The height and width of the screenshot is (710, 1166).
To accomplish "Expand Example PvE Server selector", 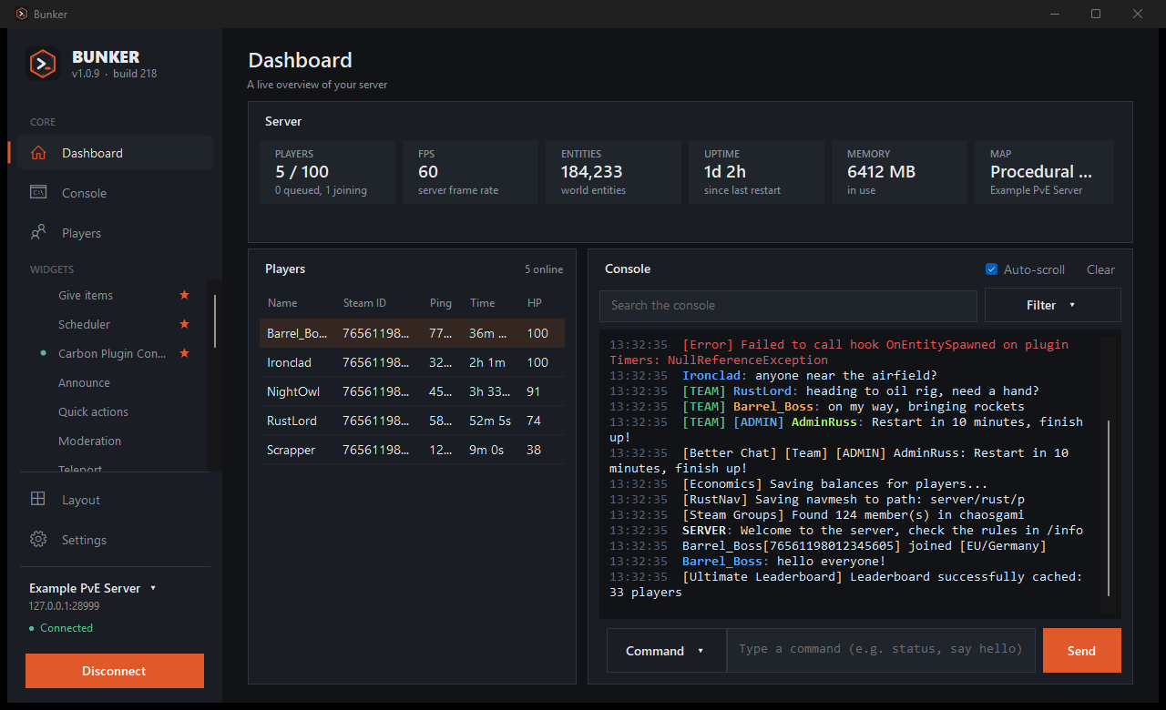I will (x=93, y=588).
